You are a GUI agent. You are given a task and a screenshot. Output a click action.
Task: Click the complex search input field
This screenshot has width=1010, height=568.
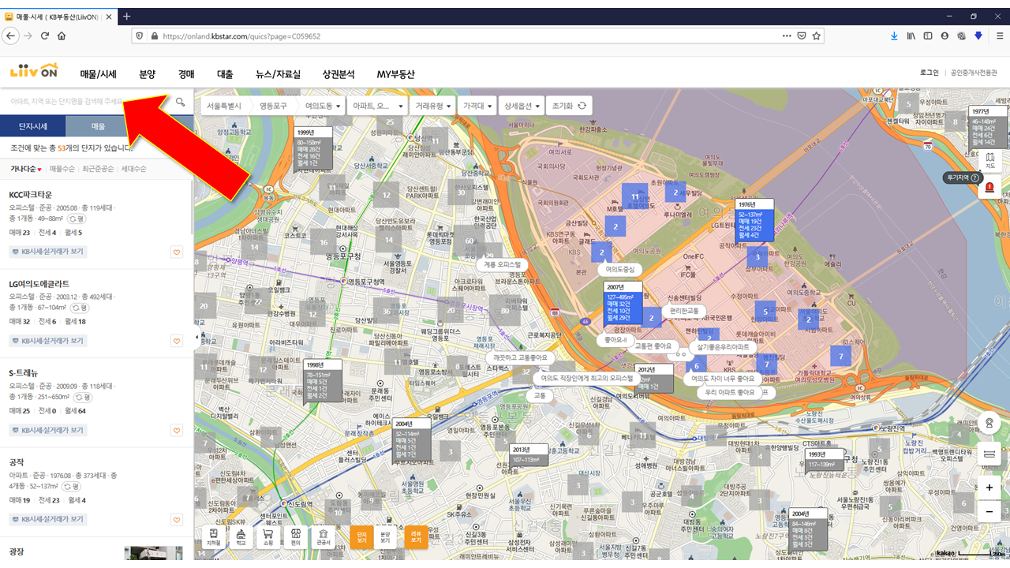pos(87,102)
